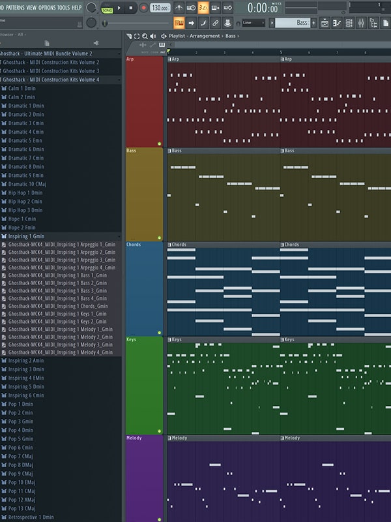This screenshot has height=522, width=391.
Task: Open the Playlist window icon
Action: click(325, 23)
